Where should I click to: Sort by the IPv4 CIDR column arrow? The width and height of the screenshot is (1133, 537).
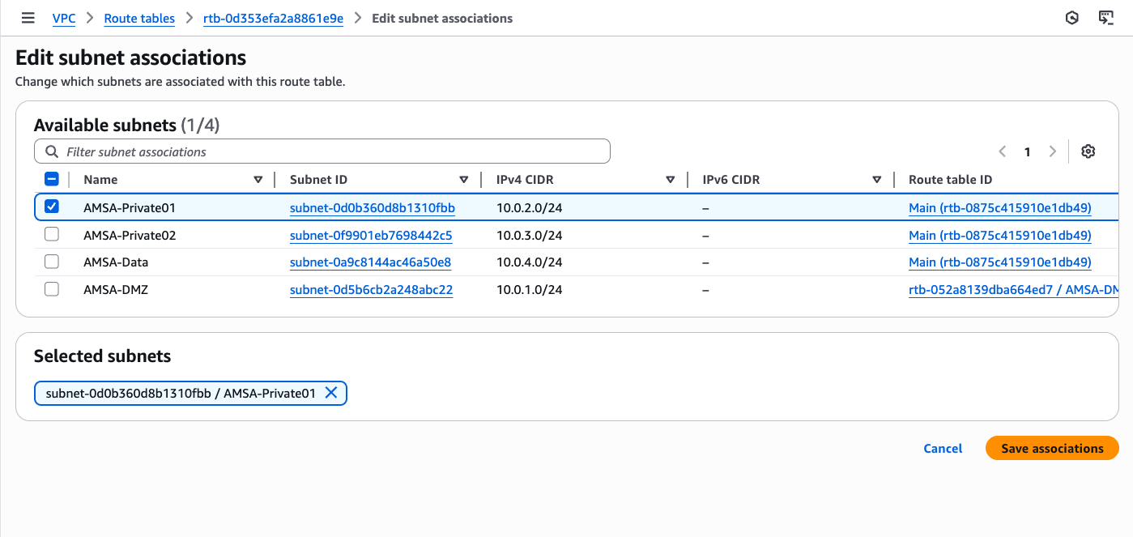click(x=671, y=180)
